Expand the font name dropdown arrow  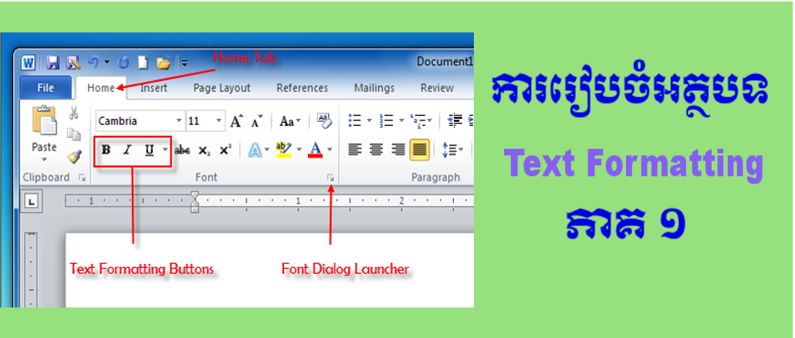pos(179,121)
